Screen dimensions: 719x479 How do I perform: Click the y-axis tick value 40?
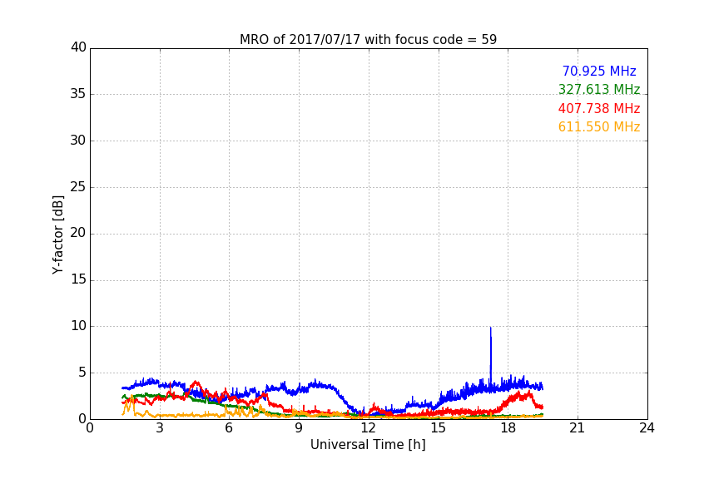click(78, 47)
